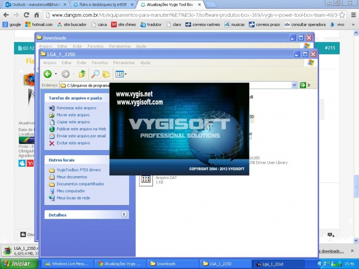The height and width of the screenshot is (269, 359).
Task: Open Documentos compartilhados link
Action: point(80,184)
